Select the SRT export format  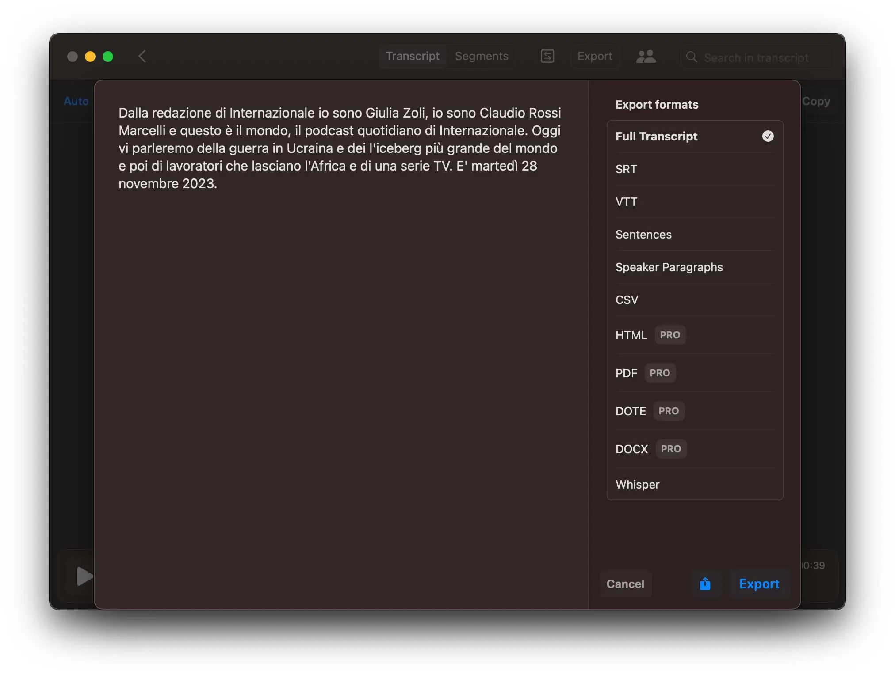tap(626, 169)
